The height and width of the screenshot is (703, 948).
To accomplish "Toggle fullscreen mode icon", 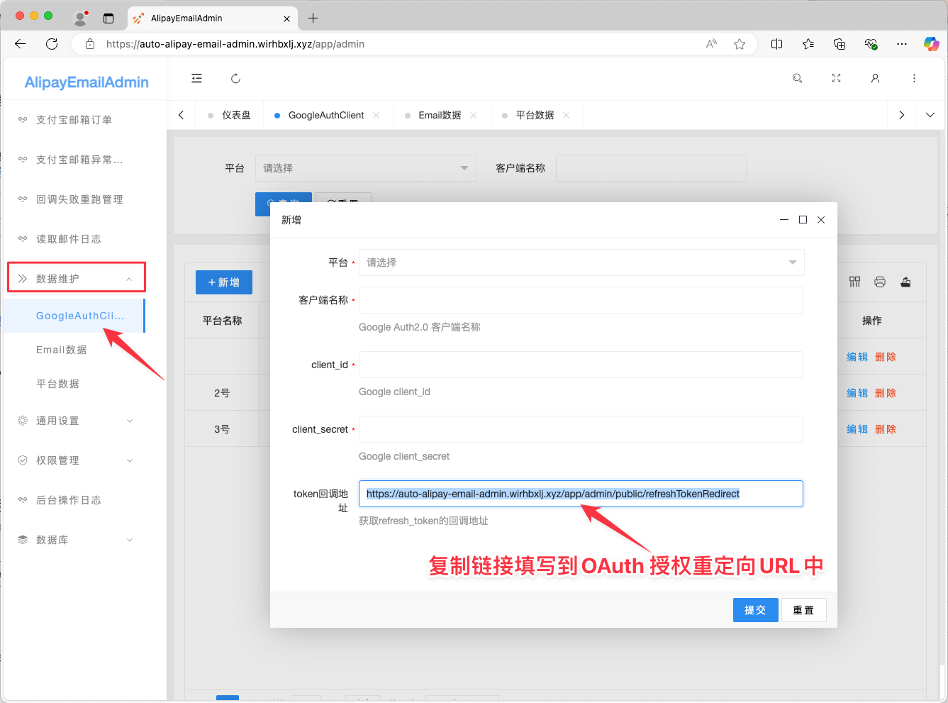I will [836, 79].
